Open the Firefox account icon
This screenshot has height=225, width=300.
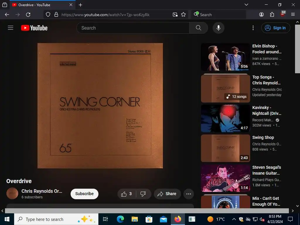coord(261,15)
